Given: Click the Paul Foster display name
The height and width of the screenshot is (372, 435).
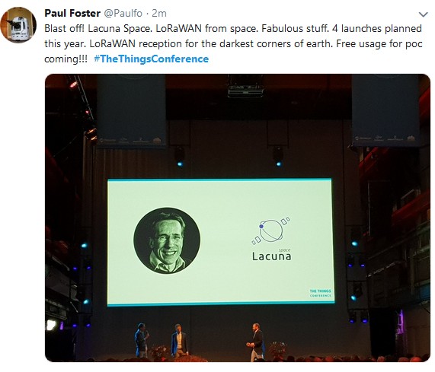Looking at the screenshot, I should click(72, 13).
